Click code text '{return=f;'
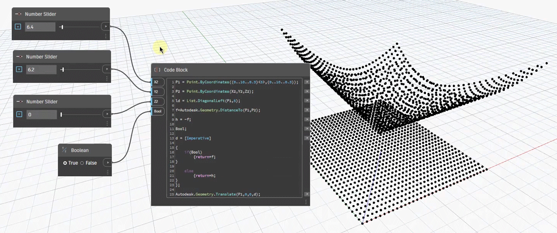The width and height of the screenshot is (557, 233). tap(205, 157)
